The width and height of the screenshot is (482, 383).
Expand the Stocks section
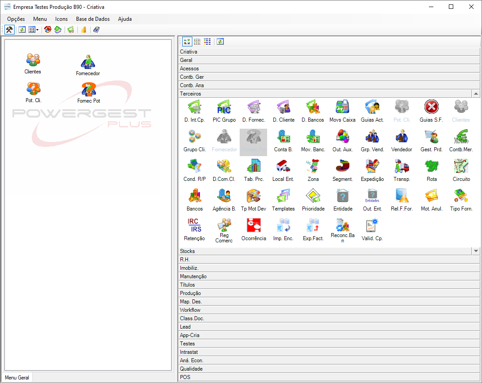point(476,251)
